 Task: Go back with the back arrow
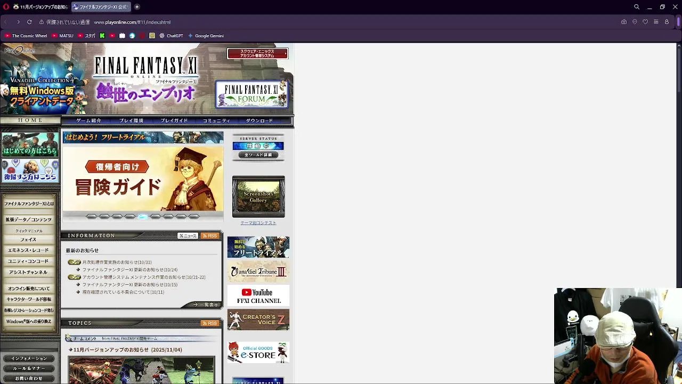5,22
